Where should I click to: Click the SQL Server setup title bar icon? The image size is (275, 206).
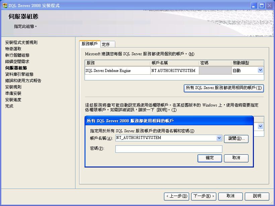(x=5, y=6)
